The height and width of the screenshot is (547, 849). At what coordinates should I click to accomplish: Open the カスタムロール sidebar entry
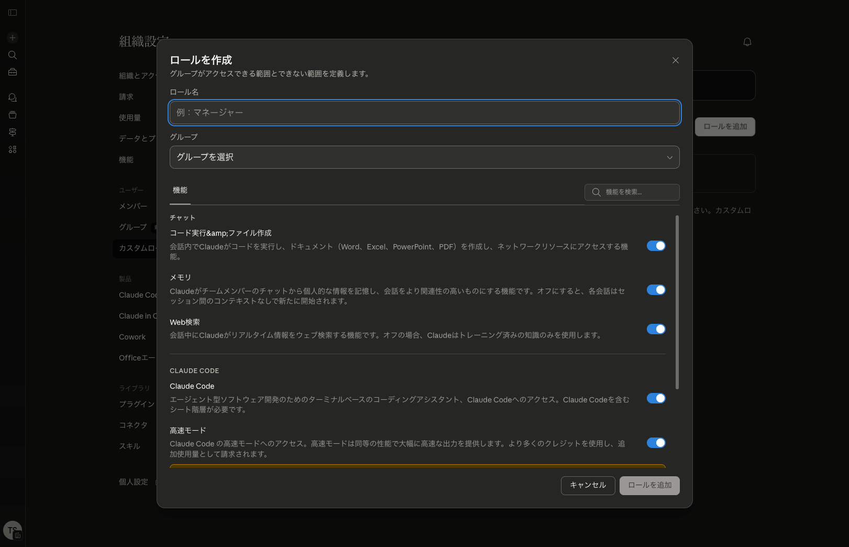pyautogui.click(x=135, y=248)
